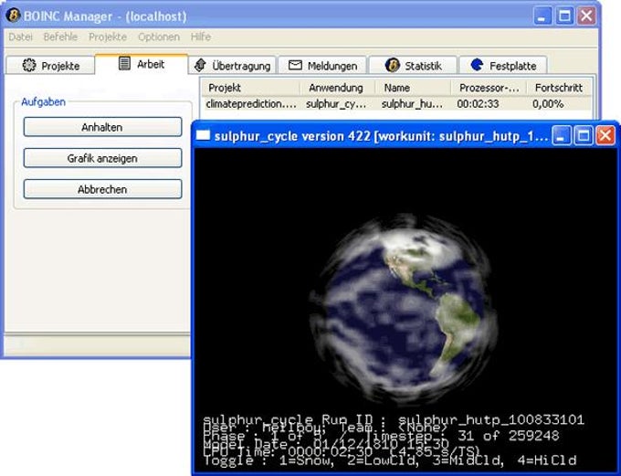Viewport: 621px width, 476px height.
Task: Click the 00:02:33 processor time cell
Action: click(x=478, y=104)
